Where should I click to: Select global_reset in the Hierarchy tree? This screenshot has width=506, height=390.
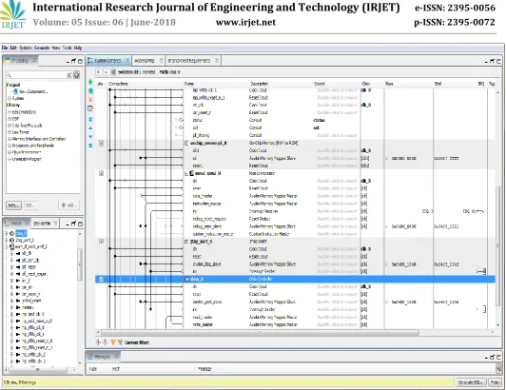pyautogui.click(x=31, y=301)
